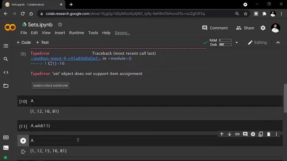287x161 pixels.
Task: Open the Tools menu
Action: 93,33
